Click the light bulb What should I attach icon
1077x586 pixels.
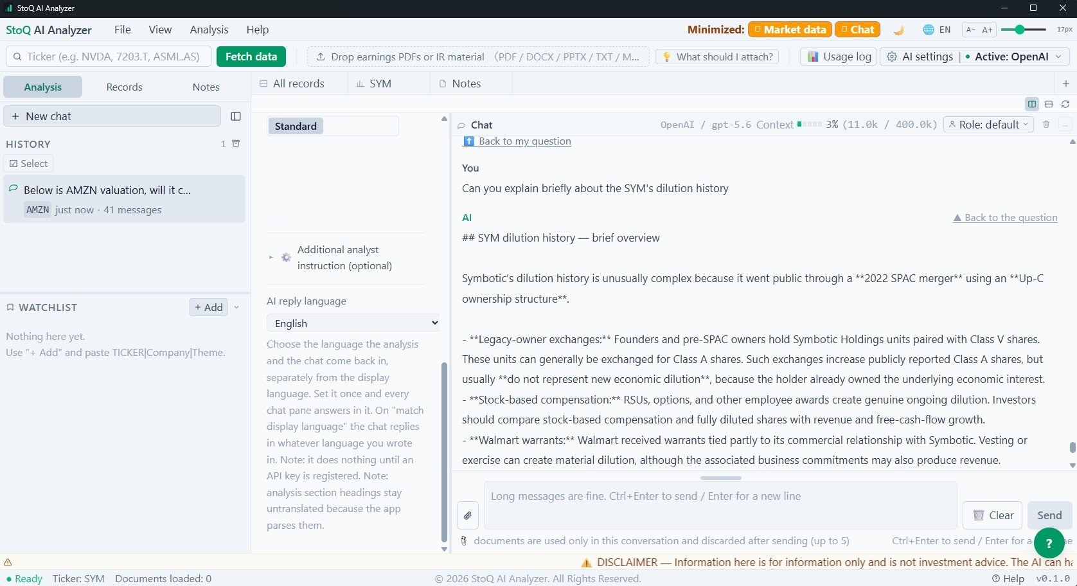pyautogui.click(x=667, y=57)
